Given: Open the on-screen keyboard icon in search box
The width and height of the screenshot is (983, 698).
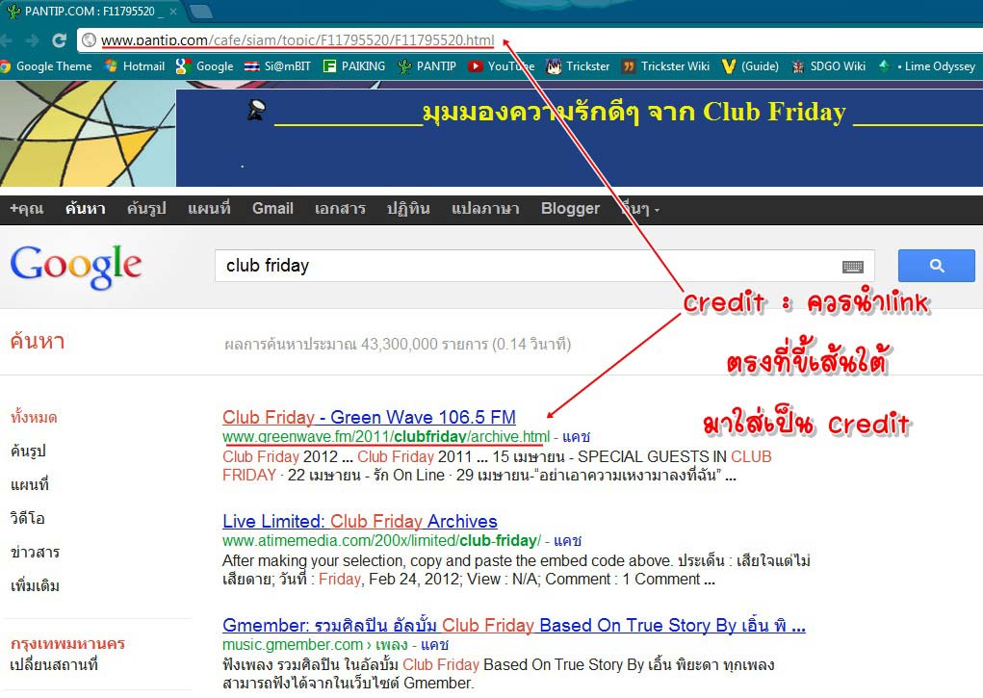Looking at the screenshot, I should [x=853, y=267].
